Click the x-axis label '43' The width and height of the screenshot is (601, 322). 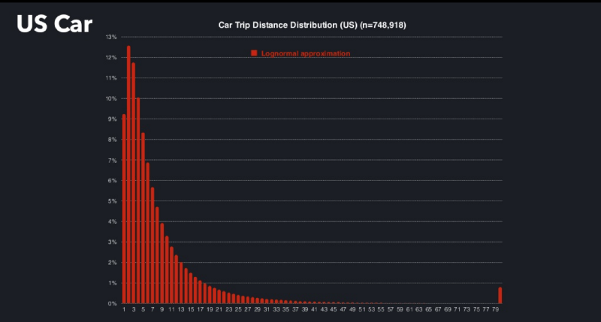point(324,309)
